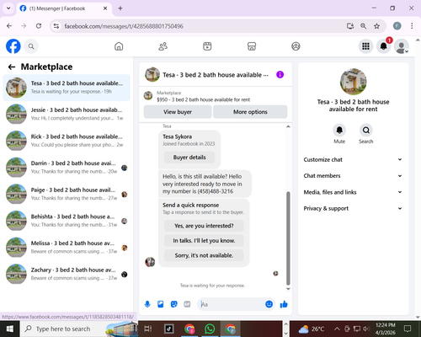Open the Jessie conversation in the list
This screenshot has width=421, height=337.
pyautogui.click(x=67, y=114)
